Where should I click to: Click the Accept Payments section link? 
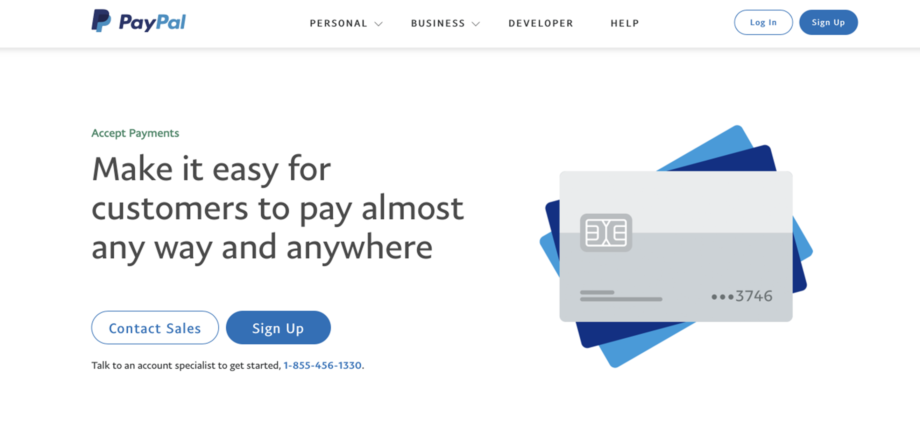(x=135, y=133)
